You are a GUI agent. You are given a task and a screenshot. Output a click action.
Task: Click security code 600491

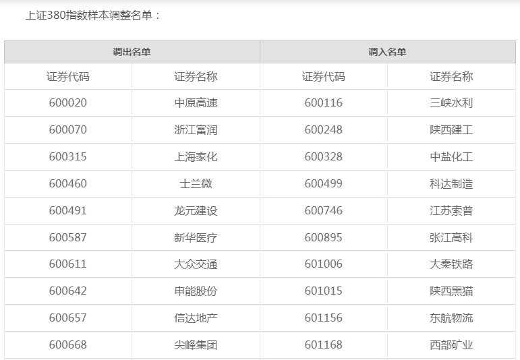tap(68, 211)
